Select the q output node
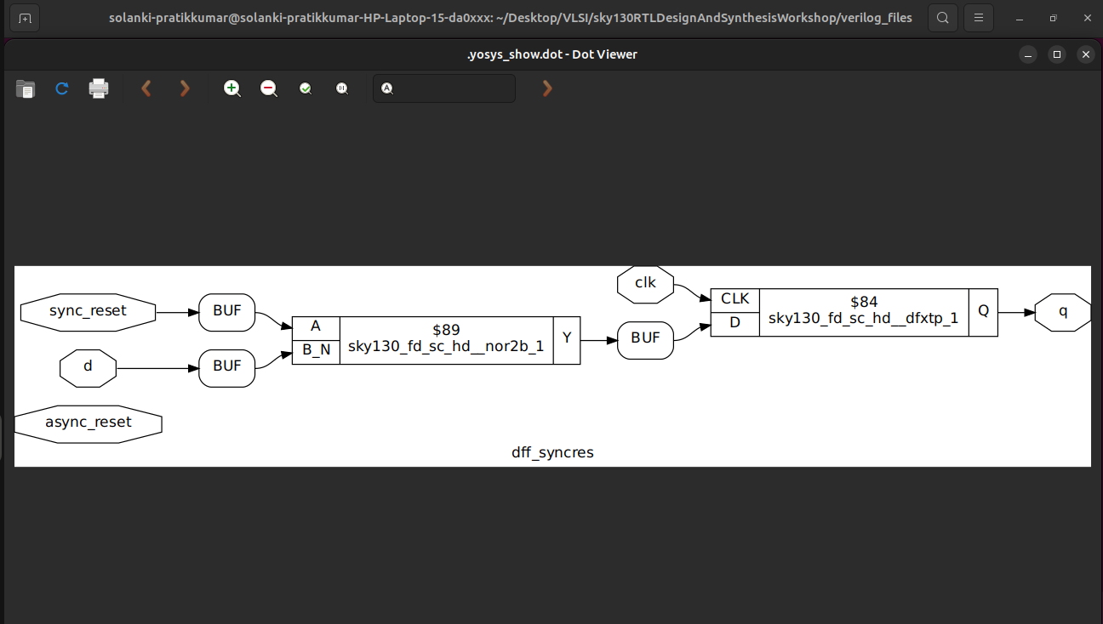 click(1062, 312)
